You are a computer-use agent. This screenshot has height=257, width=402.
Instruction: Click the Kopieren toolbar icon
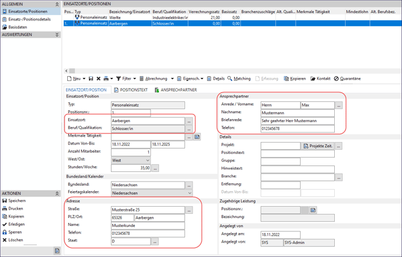click(x=295, y=78)
